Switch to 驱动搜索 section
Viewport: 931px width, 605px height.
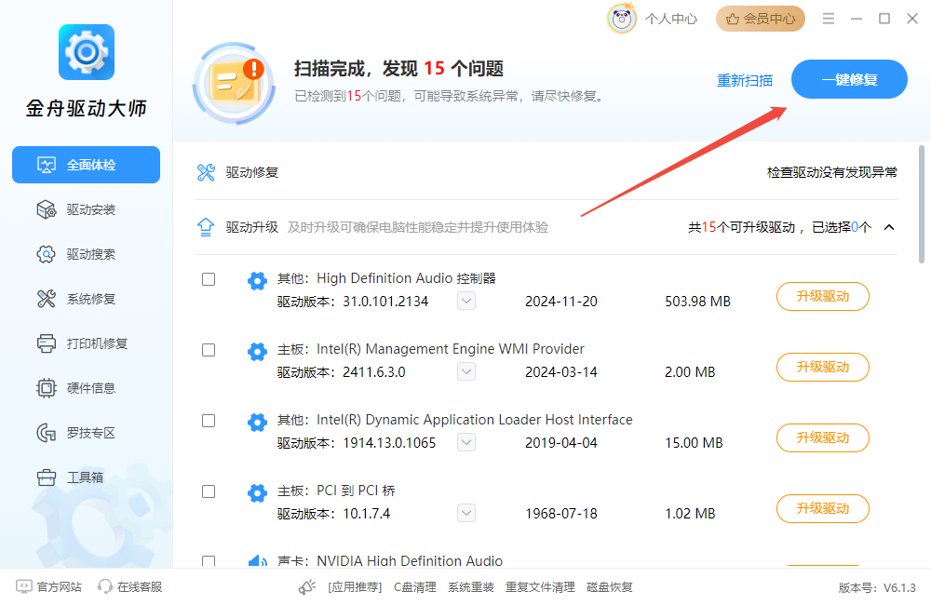tap(86, 254)
